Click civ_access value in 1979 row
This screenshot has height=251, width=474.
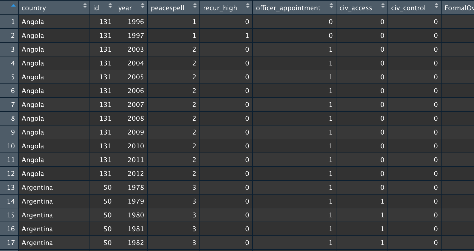pyautogui.click(x=382, y=201)
